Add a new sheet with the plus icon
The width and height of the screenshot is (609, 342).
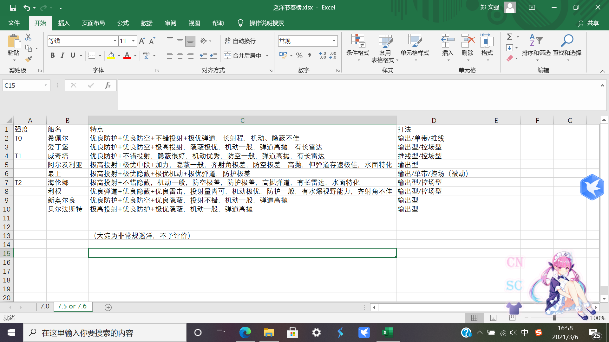108,307
